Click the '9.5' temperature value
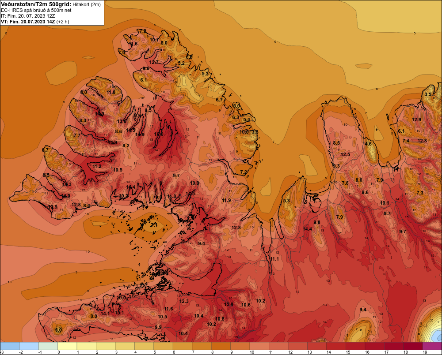This screenshot has width=442, height=355. (x=148, y=110)
